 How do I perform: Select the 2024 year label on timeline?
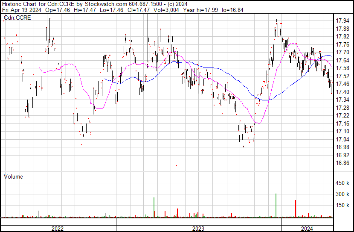(307, 229)
